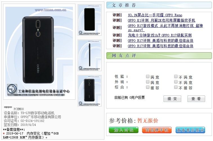The height and width of the screenshot is (141, 213).
Task: Open the OPPO K1评测 article link
Action: (162, 20)
